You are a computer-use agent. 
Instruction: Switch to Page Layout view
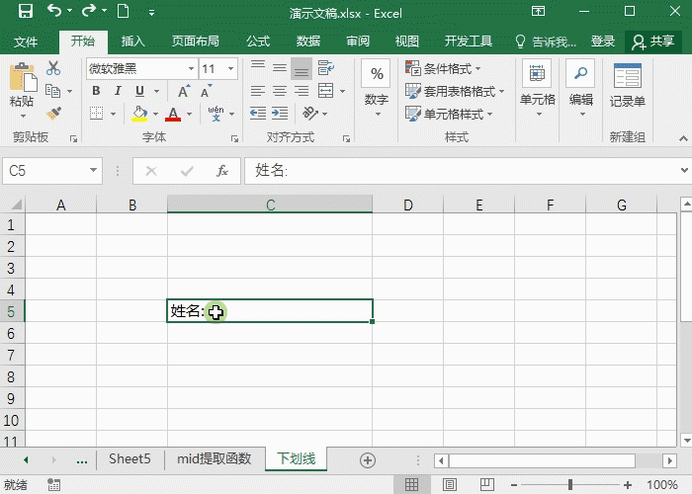(449, 485)
